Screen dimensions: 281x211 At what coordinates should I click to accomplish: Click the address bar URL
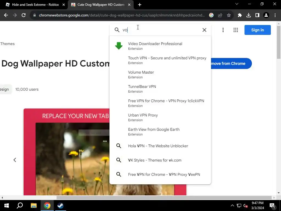point(122,15)
